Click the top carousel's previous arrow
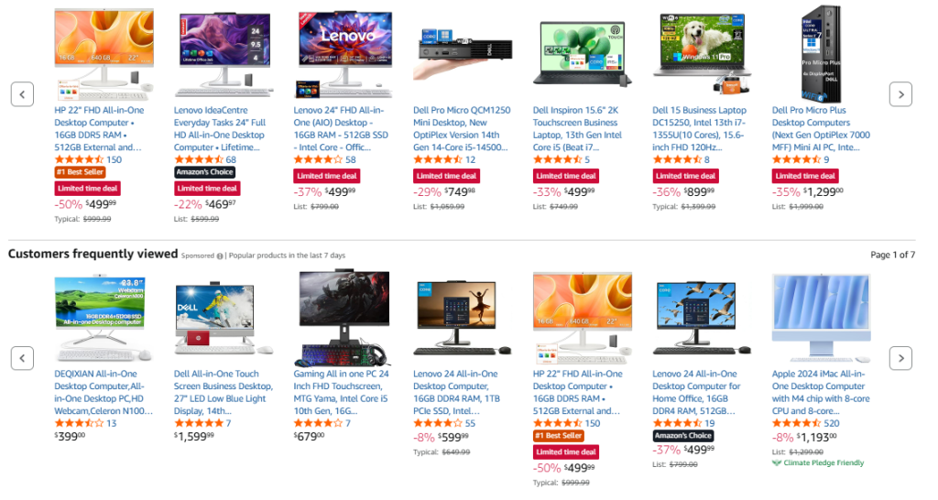938x500 pixels. click(x=22, y=94)
